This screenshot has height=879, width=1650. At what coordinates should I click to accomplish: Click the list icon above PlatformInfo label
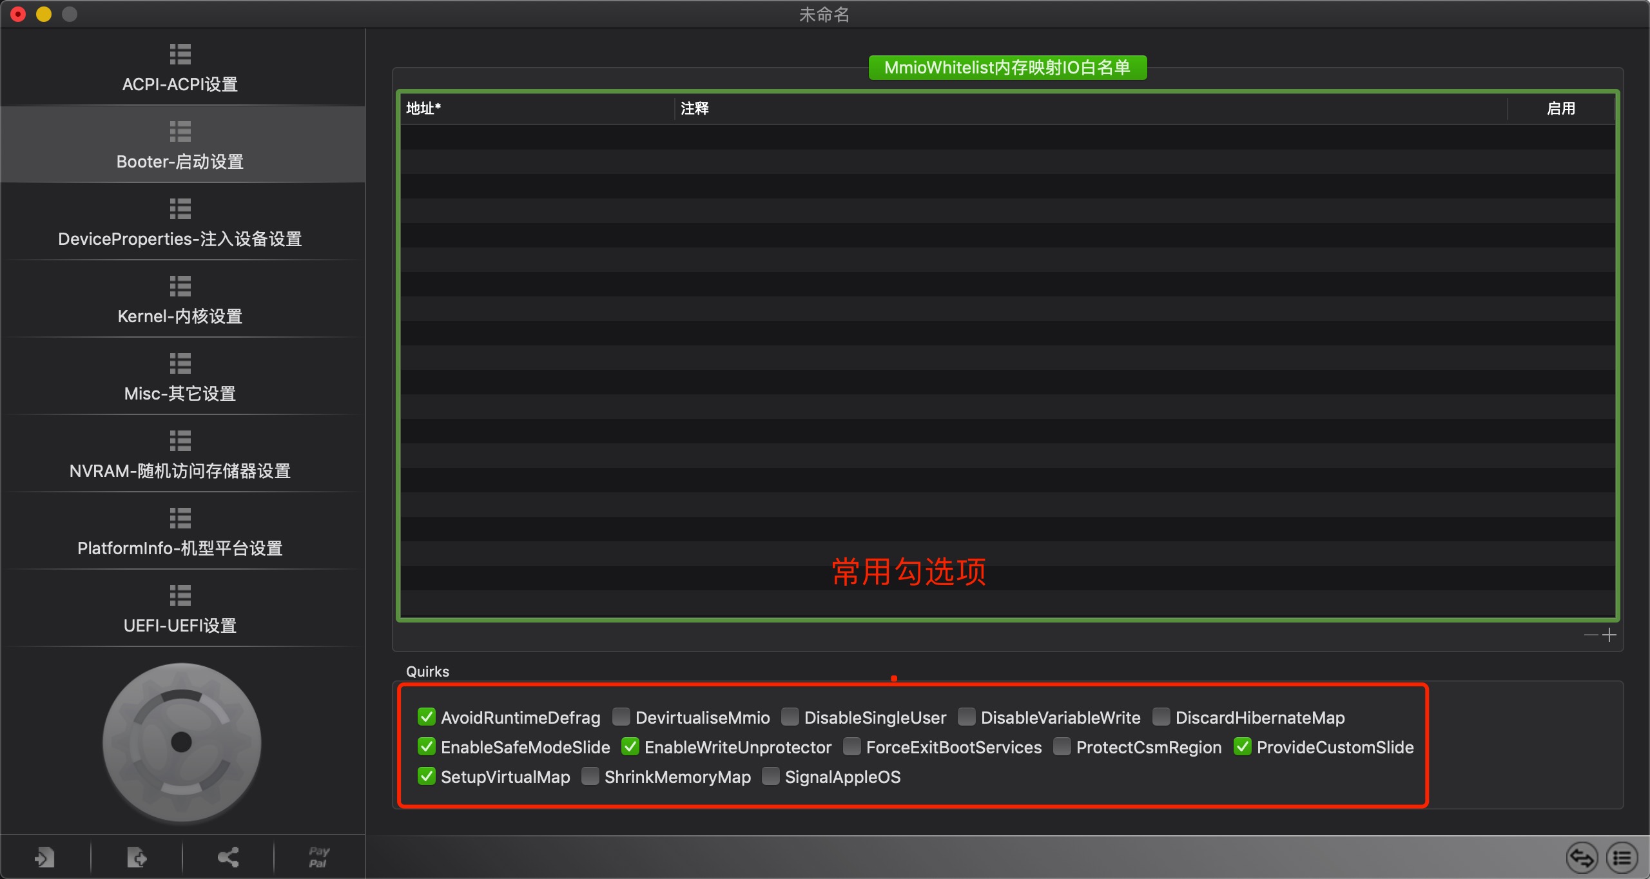[x=180, y=518]
